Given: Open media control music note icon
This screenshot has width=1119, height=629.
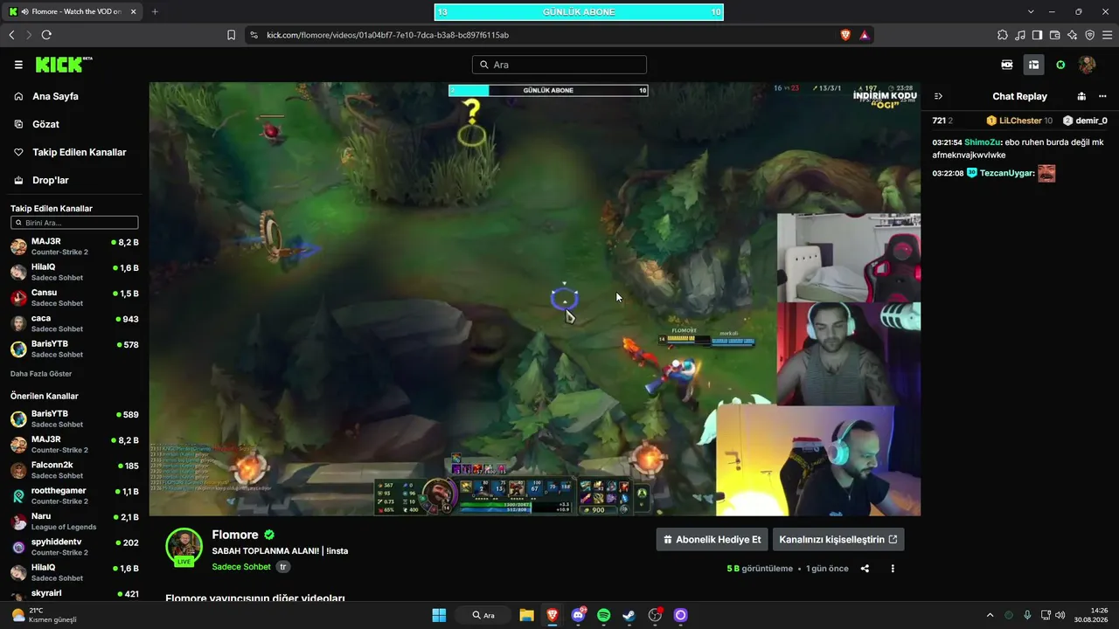Looking at the screenshot, I should 1020,35.
